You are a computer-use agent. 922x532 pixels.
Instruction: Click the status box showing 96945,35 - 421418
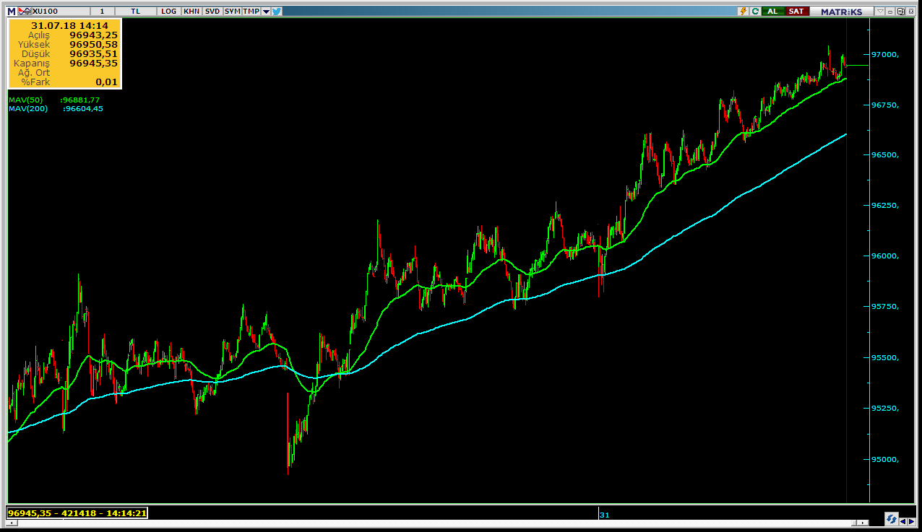(77, 513)
